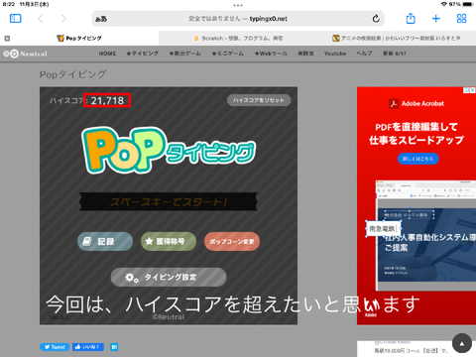
Task: Click the ポップコーン変更 button
Action: tap(232, 241)
